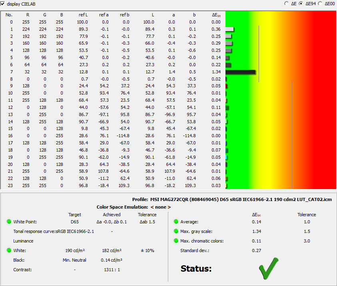Click the Color Space Emulation '< none >' value

(x=161, y=207)
